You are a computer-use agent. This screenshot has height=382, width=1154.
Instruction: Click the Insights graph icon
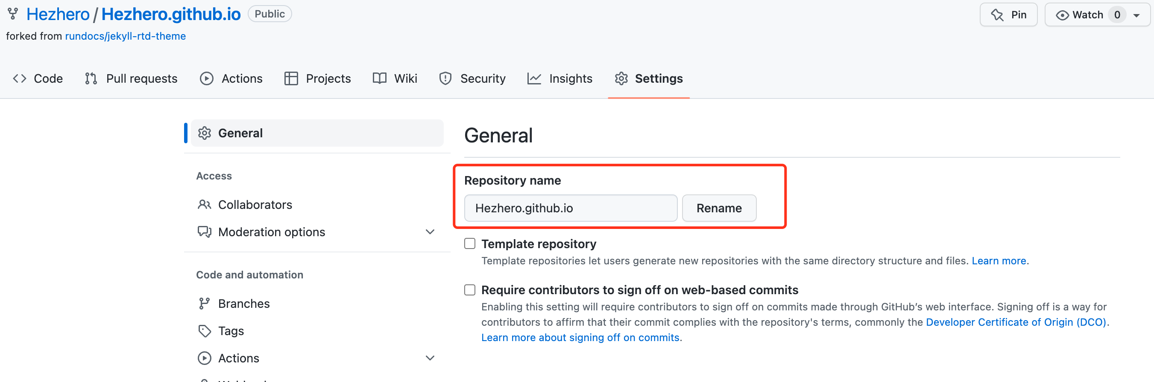click(534, 79)
